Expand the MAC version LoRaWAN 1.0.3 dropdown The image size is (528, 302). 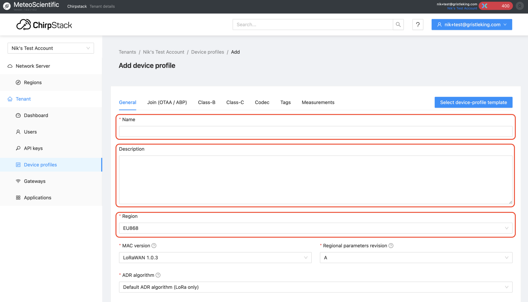tap(215, 257)
